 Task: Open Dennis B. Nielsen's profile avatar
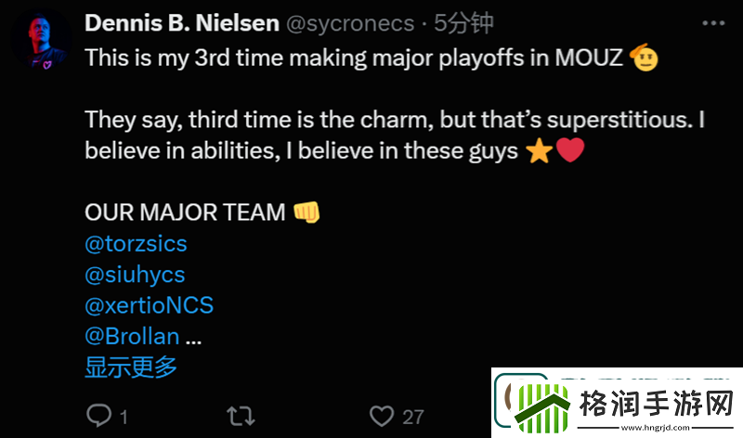[41, 41]
